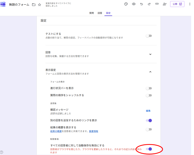This screenshot has height=155, width=194.
Task: Copy the responder link icon
Action: 157,4
